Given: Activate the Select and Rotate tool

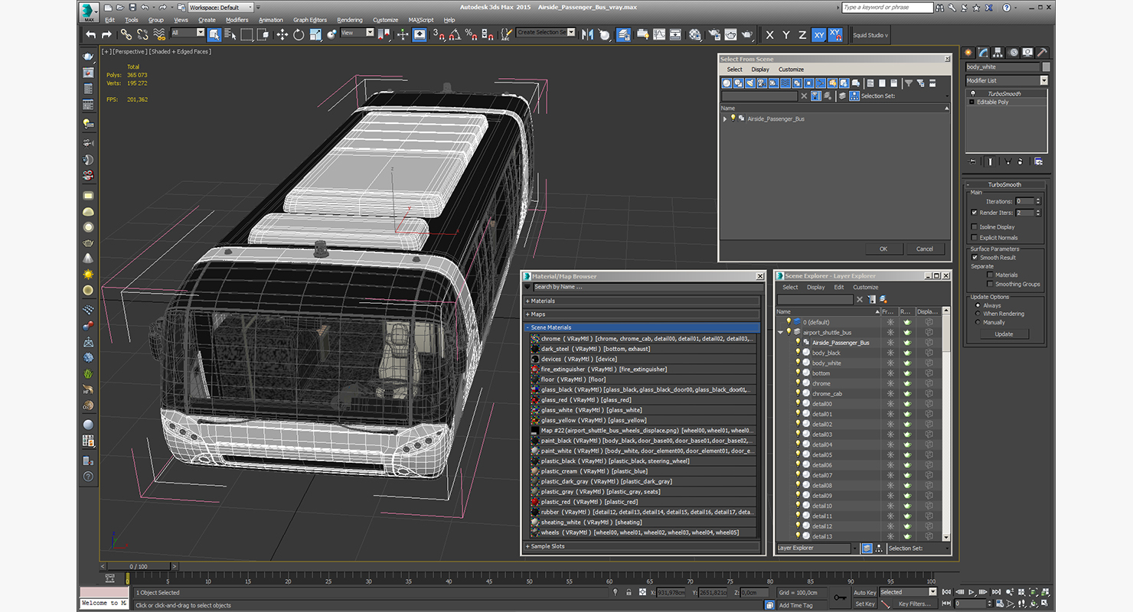Looking at the screenshot, I should 298,34.
